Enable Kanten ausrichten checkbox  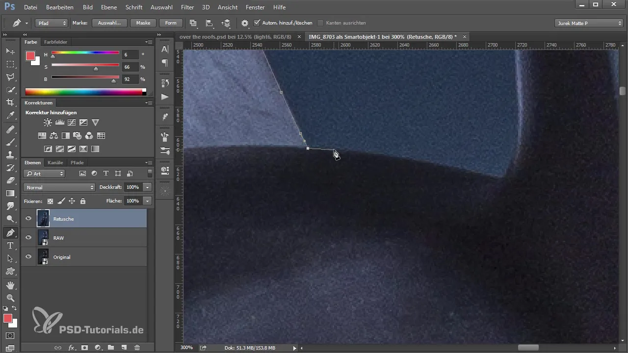[320, 23]
